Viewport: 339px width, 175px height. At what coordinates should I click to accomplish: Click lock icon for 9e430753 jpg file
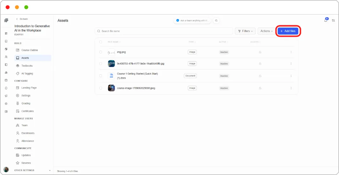[260, 64]
